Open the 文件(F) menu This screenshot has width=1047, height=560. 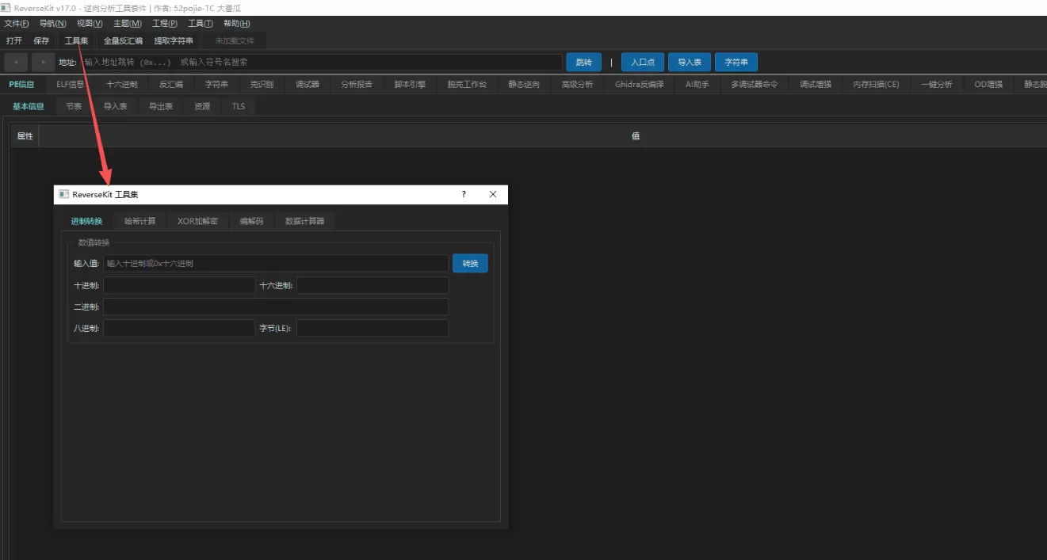click(17, 24)
